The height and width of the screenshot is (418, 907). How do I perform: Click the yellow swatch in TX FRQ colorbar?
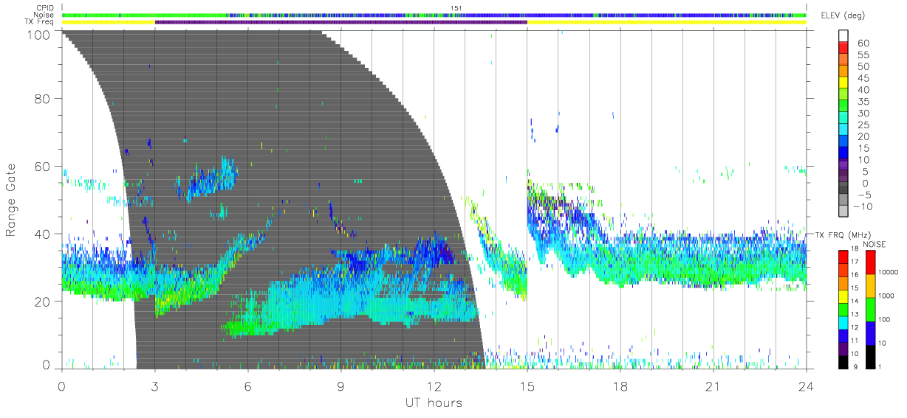[844, 296]
